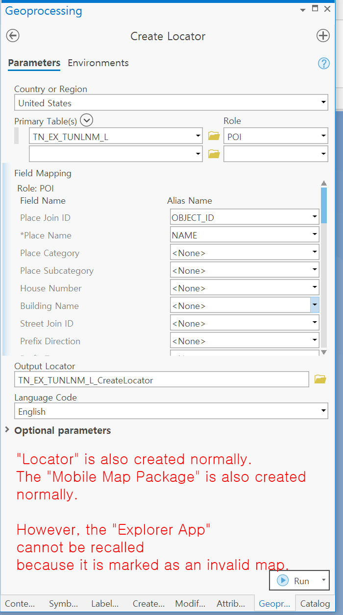343x615 pixels.
Task: Expand the Primary Table(s) options chevron
Action: (x=87, y=120)
